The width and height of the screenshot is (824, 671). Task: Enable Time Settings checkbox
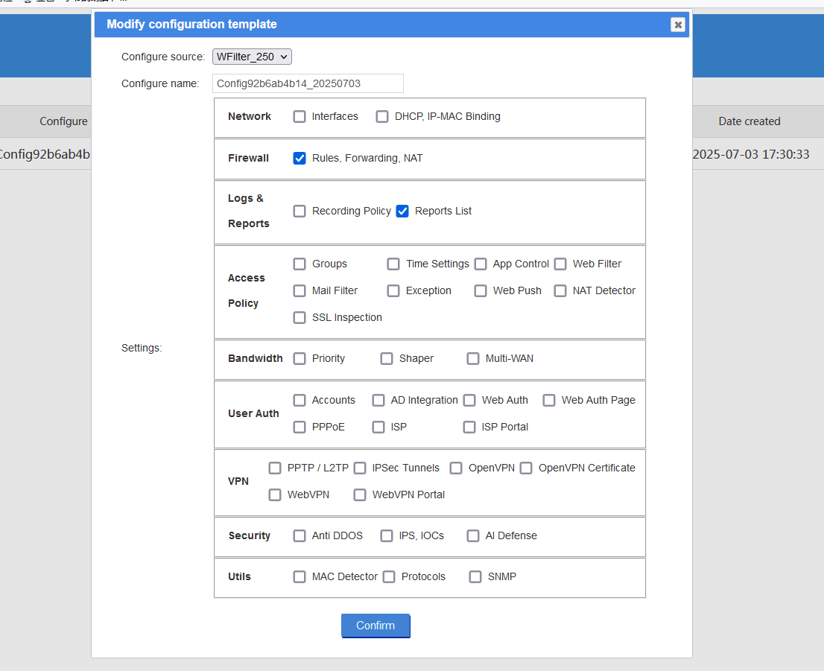(x=393, y=264)
